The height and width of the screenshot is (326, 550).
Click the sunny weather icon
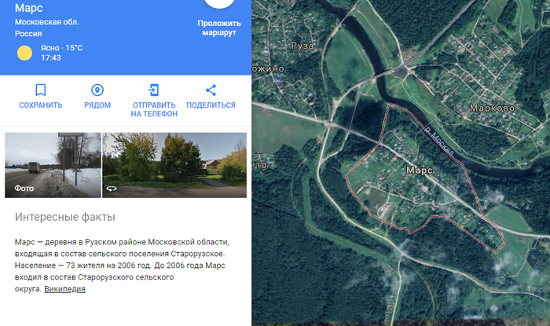click(x=24, y=53)
